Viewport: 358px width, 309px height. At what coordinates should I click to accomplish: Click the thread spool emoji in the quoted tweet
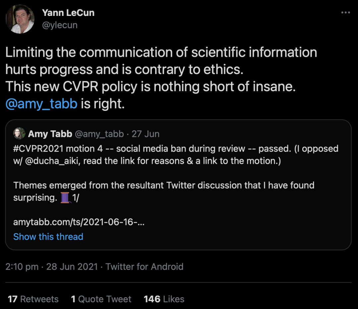click(66, 198)
